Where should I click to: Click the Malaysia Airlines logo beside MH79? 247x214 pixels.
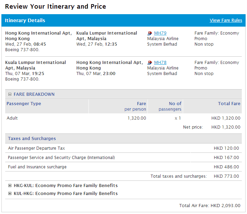150,33
